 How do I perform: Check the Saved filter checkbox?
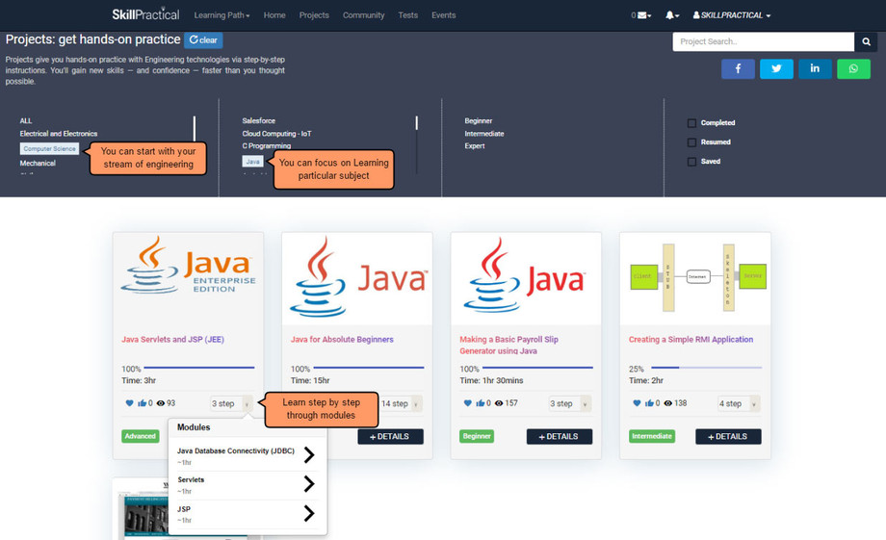pos(691,162)
